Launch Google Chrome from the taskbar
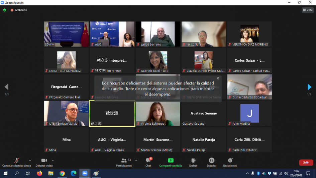The image size is (316, 178). (x=62, y=173)
